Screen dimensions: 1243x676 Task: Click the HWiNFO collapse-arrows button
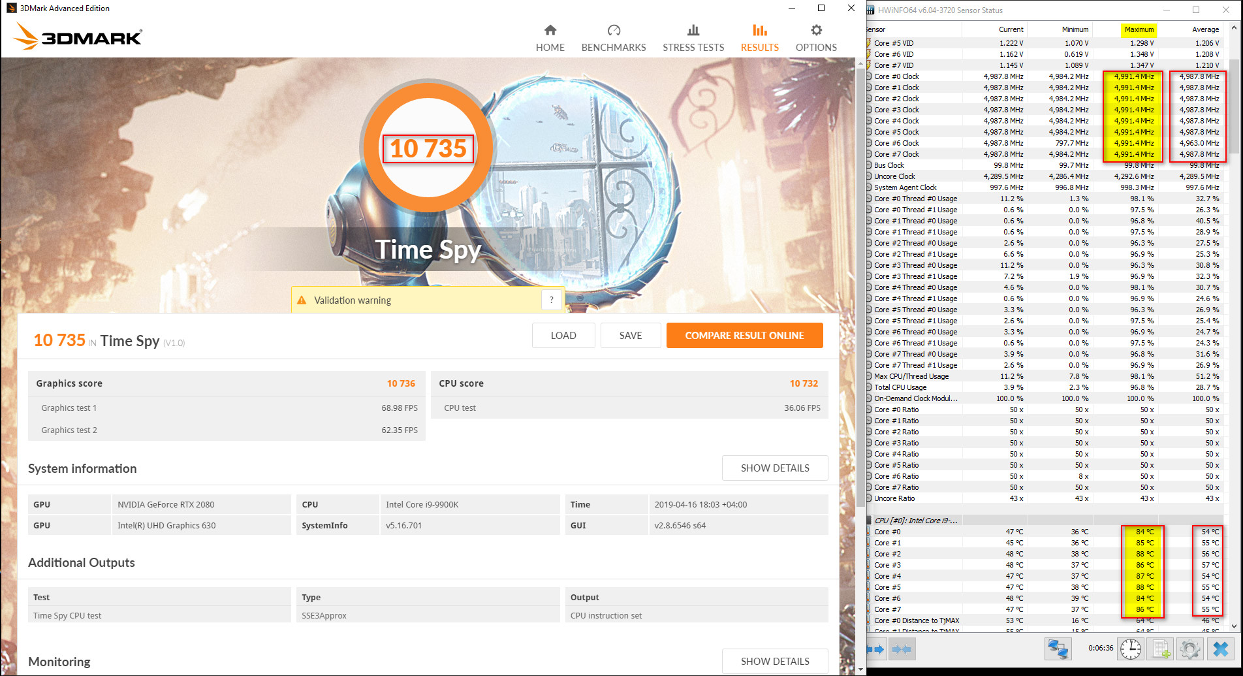(901, 649)
